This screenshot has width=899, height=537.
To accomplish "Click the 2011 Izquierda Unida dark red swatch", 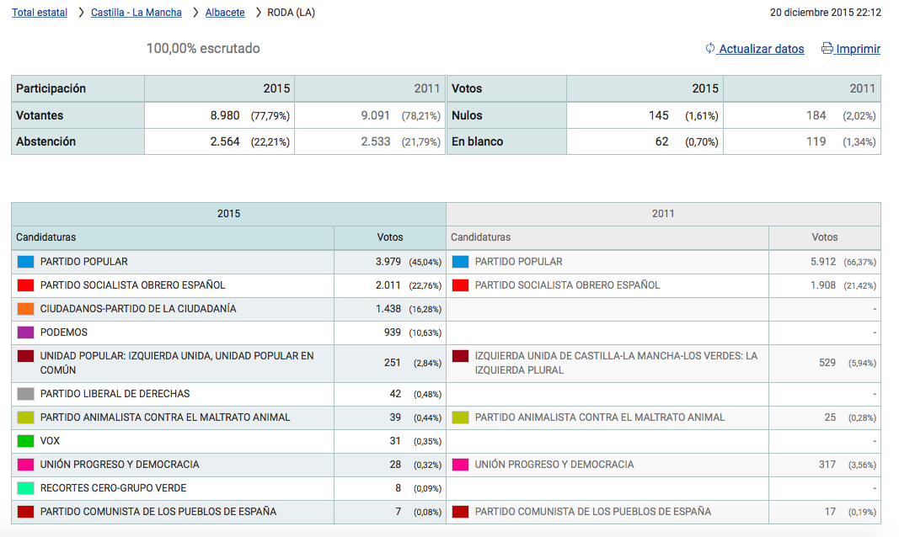I will (x=460, y=356).
